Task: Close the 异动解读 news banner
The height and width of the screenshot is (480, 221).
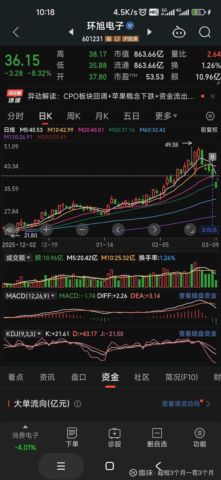Action: point(212,96)
